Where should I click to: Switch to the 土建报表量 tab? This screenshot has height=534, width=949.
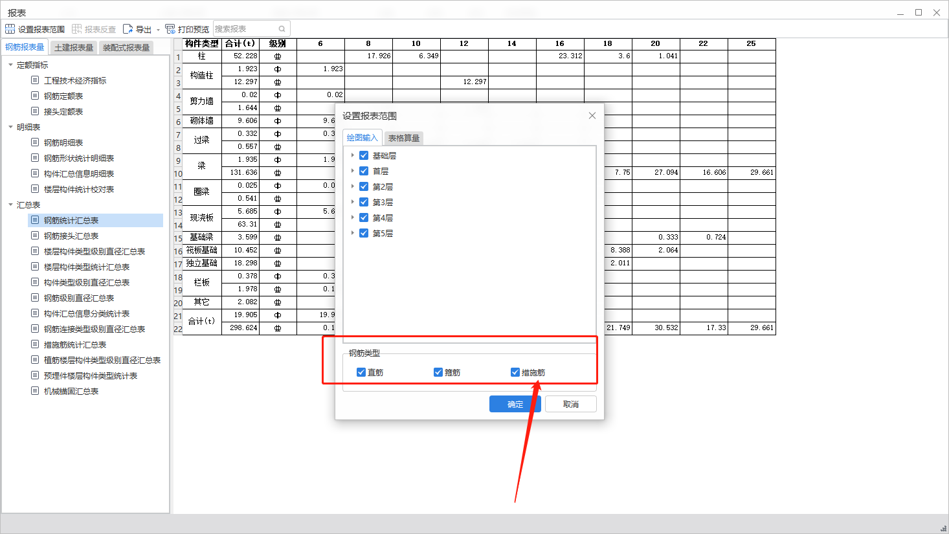(x=74, y=48)
